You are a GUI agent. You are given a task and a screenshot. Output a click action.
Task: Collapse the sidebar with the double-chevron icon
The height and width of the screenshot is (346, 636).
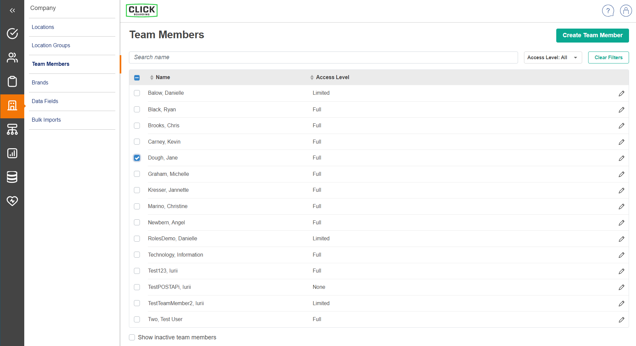(12, 11)
